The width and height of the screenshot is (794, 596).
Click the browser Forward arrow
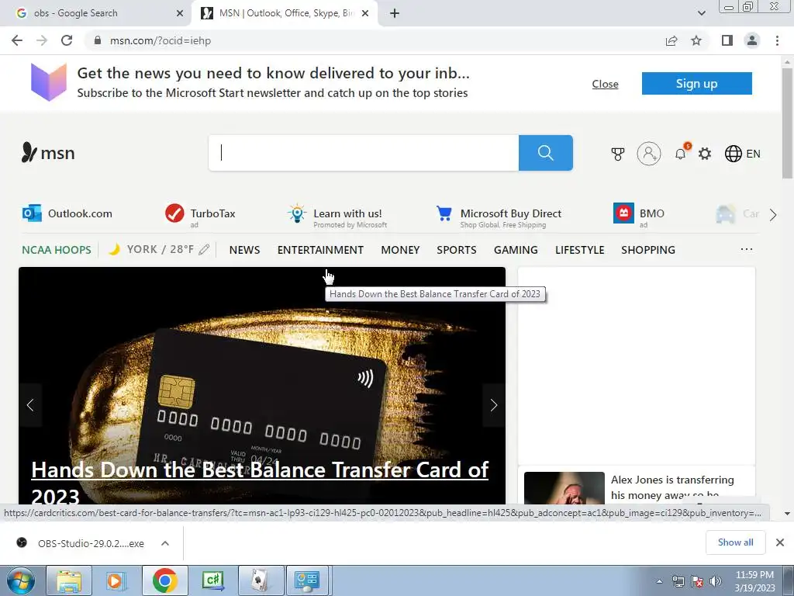click(42, 40)
